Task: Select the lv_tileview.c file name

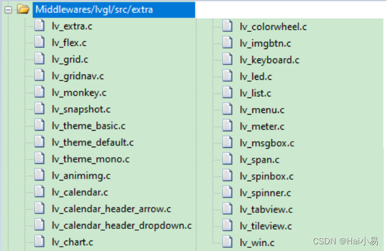Action: 266,226
